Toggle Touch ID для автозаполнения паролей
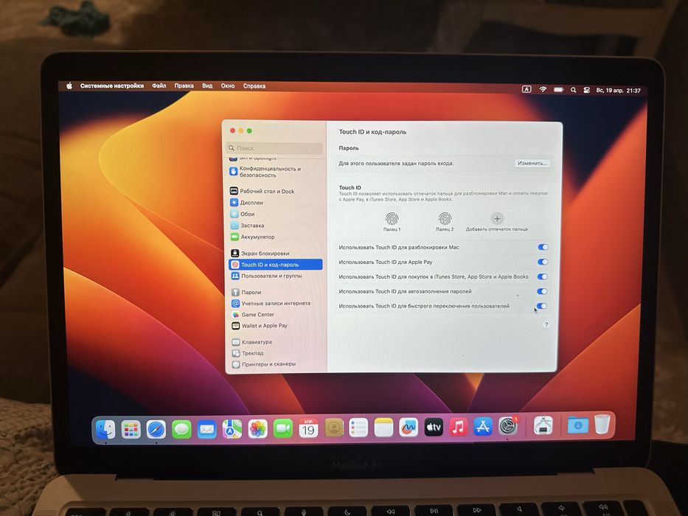The width and height of the screenshot is (688, 516). pos(542,291)
